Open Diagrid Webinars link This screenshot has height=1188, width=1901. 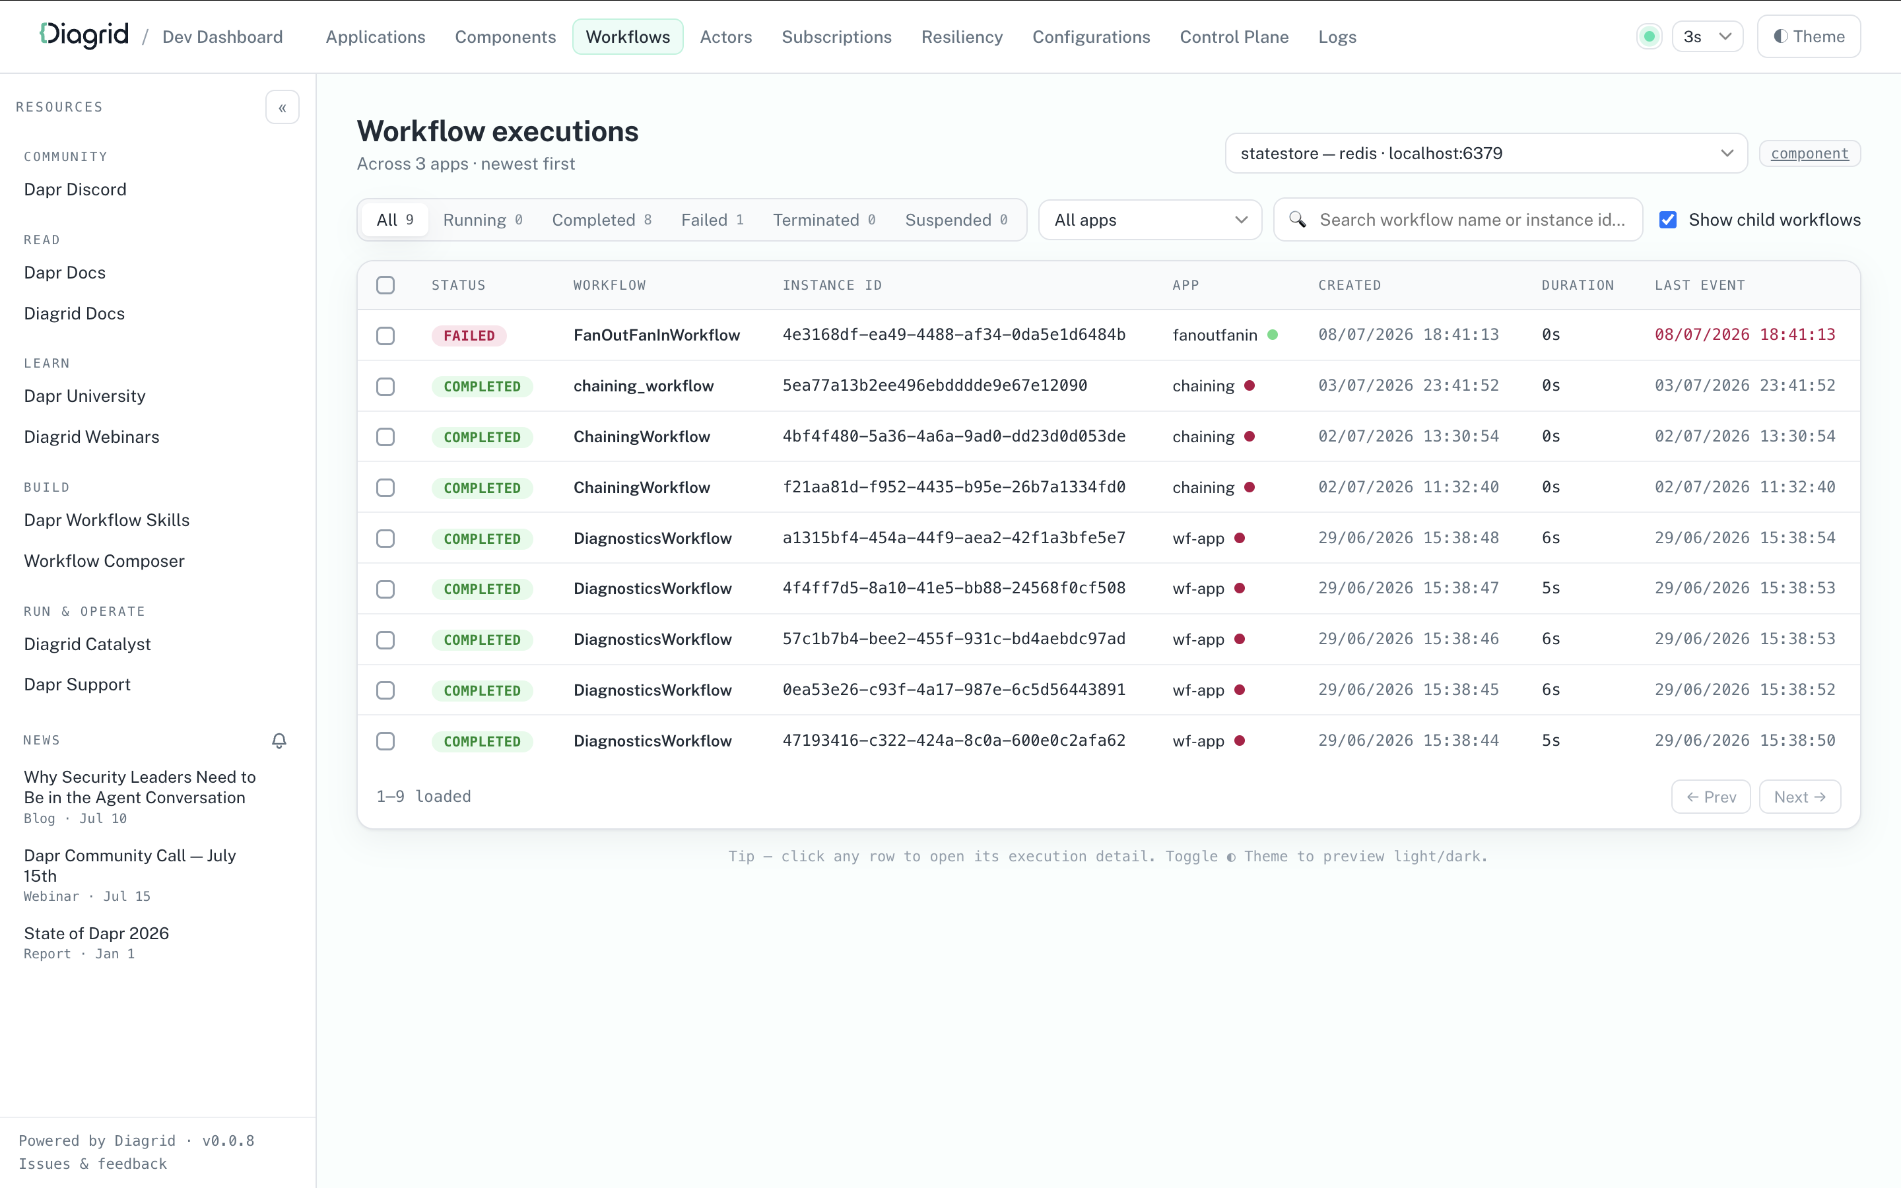click(91, 437)
